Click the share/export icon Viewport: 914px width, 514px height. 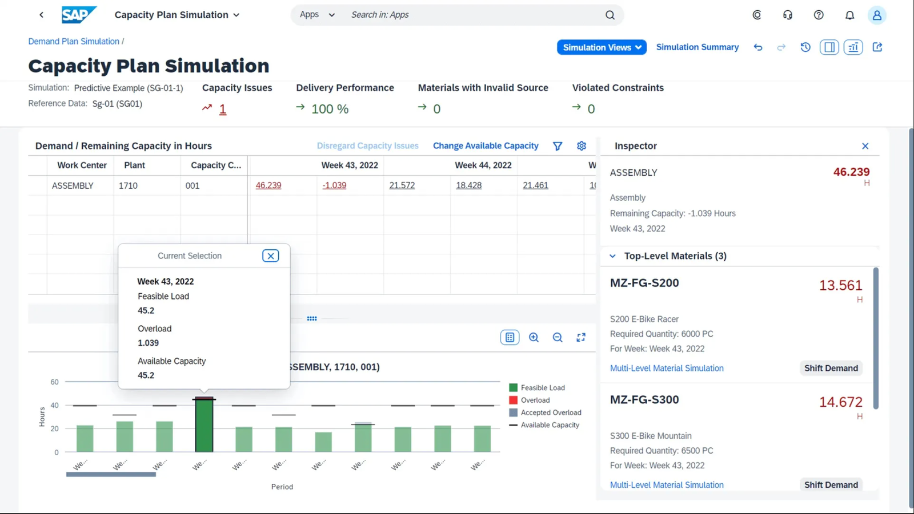[877, 47]
